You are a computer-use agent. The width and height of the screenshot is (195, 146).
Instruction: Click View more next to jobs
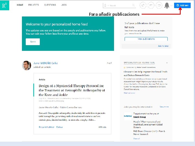(x=164, y=107)
